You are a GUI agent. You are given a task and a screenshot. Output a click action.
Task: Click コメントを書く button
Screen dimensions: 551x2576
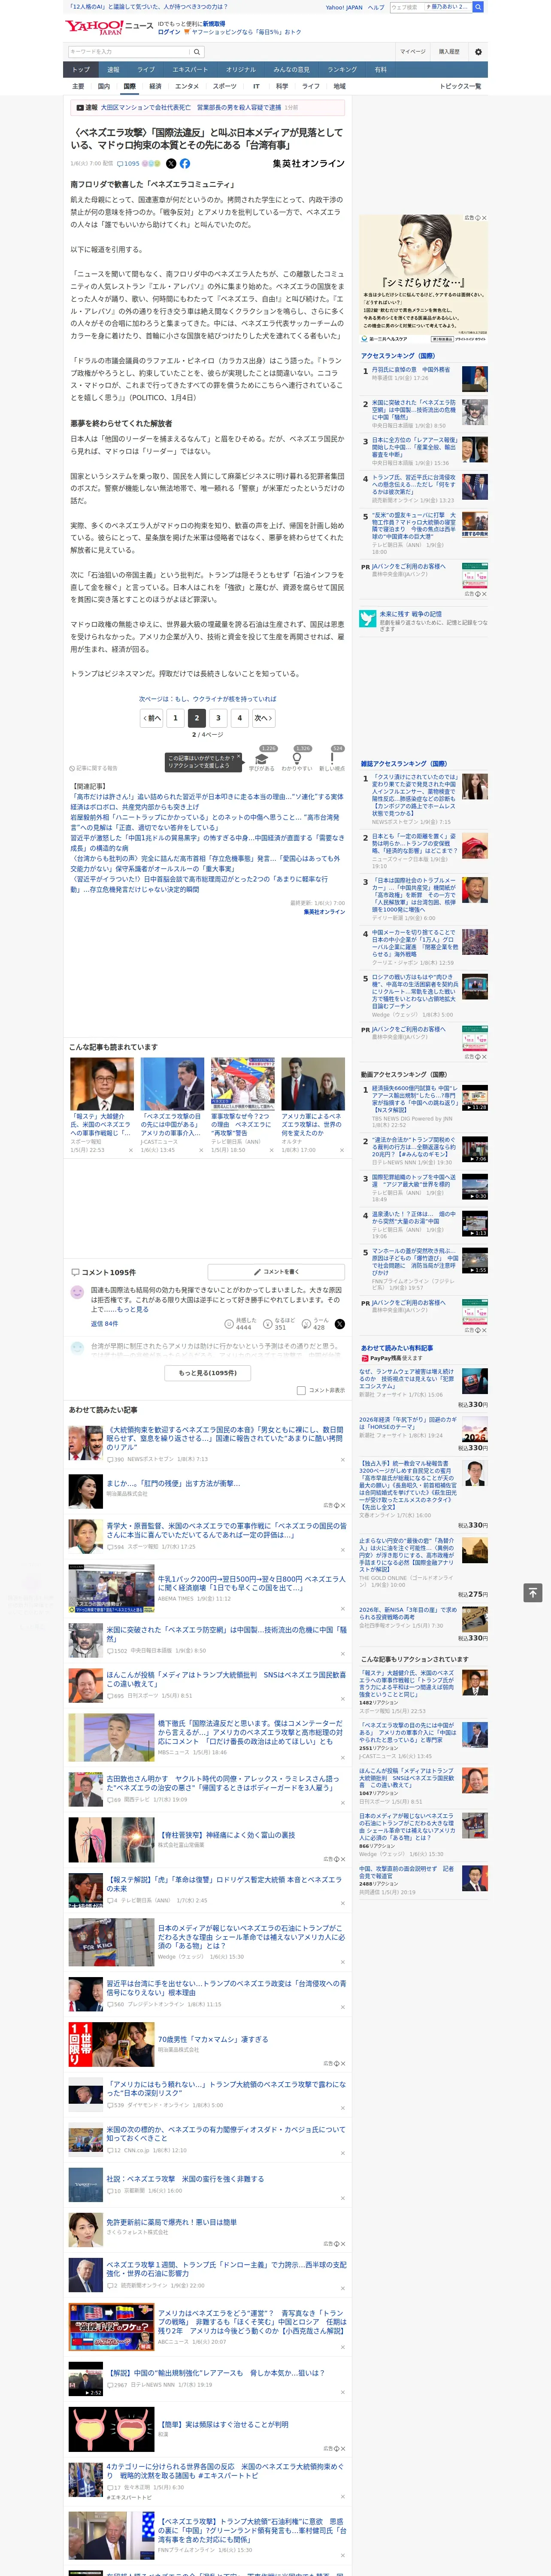(x=276, y=1272)
